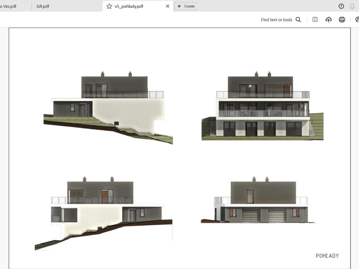Click the Find text or tools field
This screenshot has height=269, width=359.
pos(276,20)
